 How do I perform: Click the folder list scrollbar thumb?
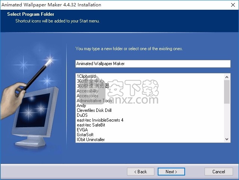click(x=227, y=92)
